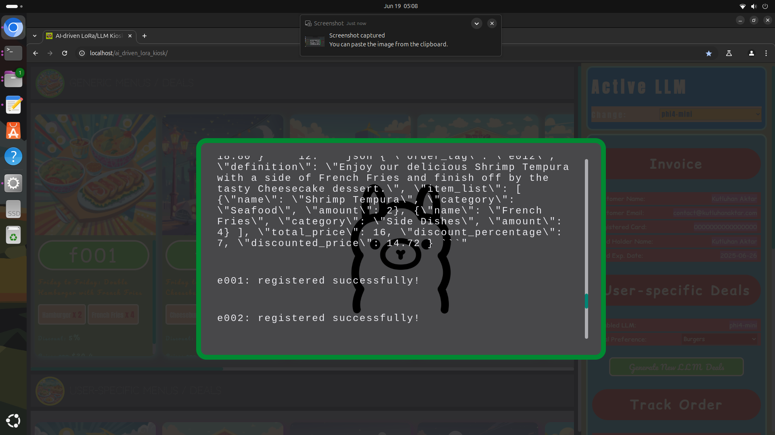Open the Activities overview
775x435 pixels.
pyautogui.click(x=14, y=6)
